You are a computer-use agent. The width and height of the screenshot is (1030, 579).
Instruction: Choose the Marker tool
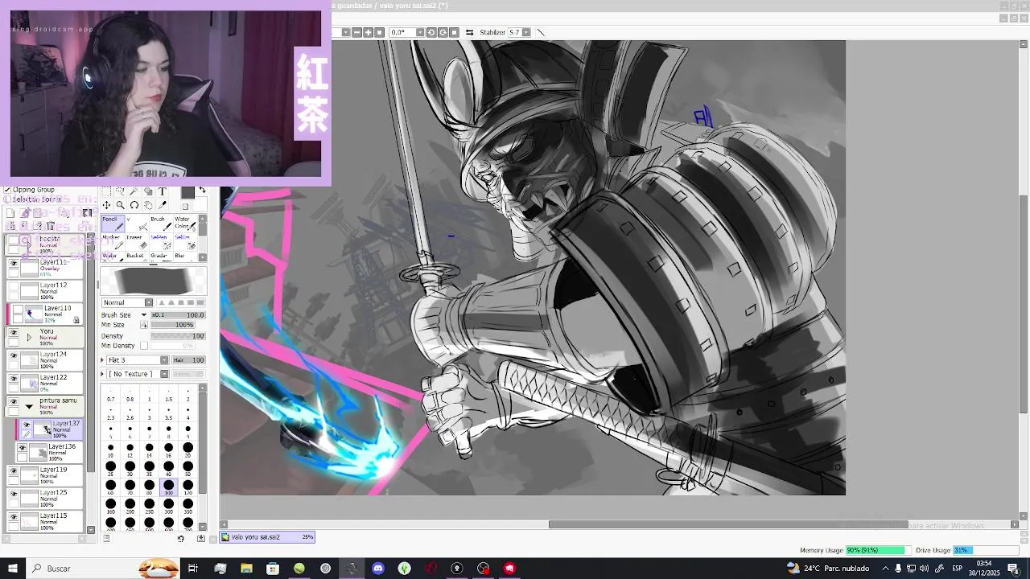[x=112, y=242]
